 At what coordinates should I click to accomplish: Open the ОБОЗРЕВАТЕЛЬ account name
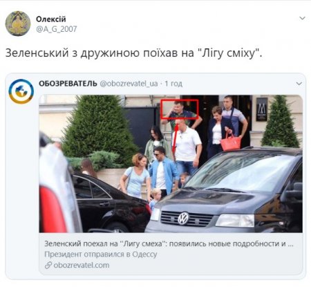(x=68, y=84)
